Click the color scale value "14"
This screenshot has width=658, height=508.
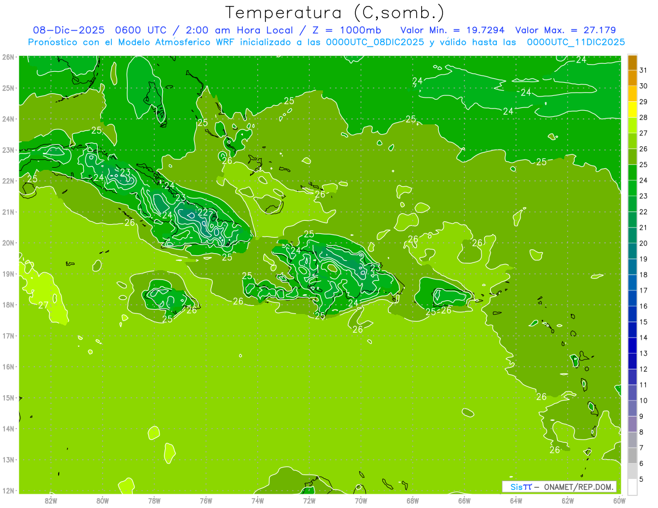[643, 337]
